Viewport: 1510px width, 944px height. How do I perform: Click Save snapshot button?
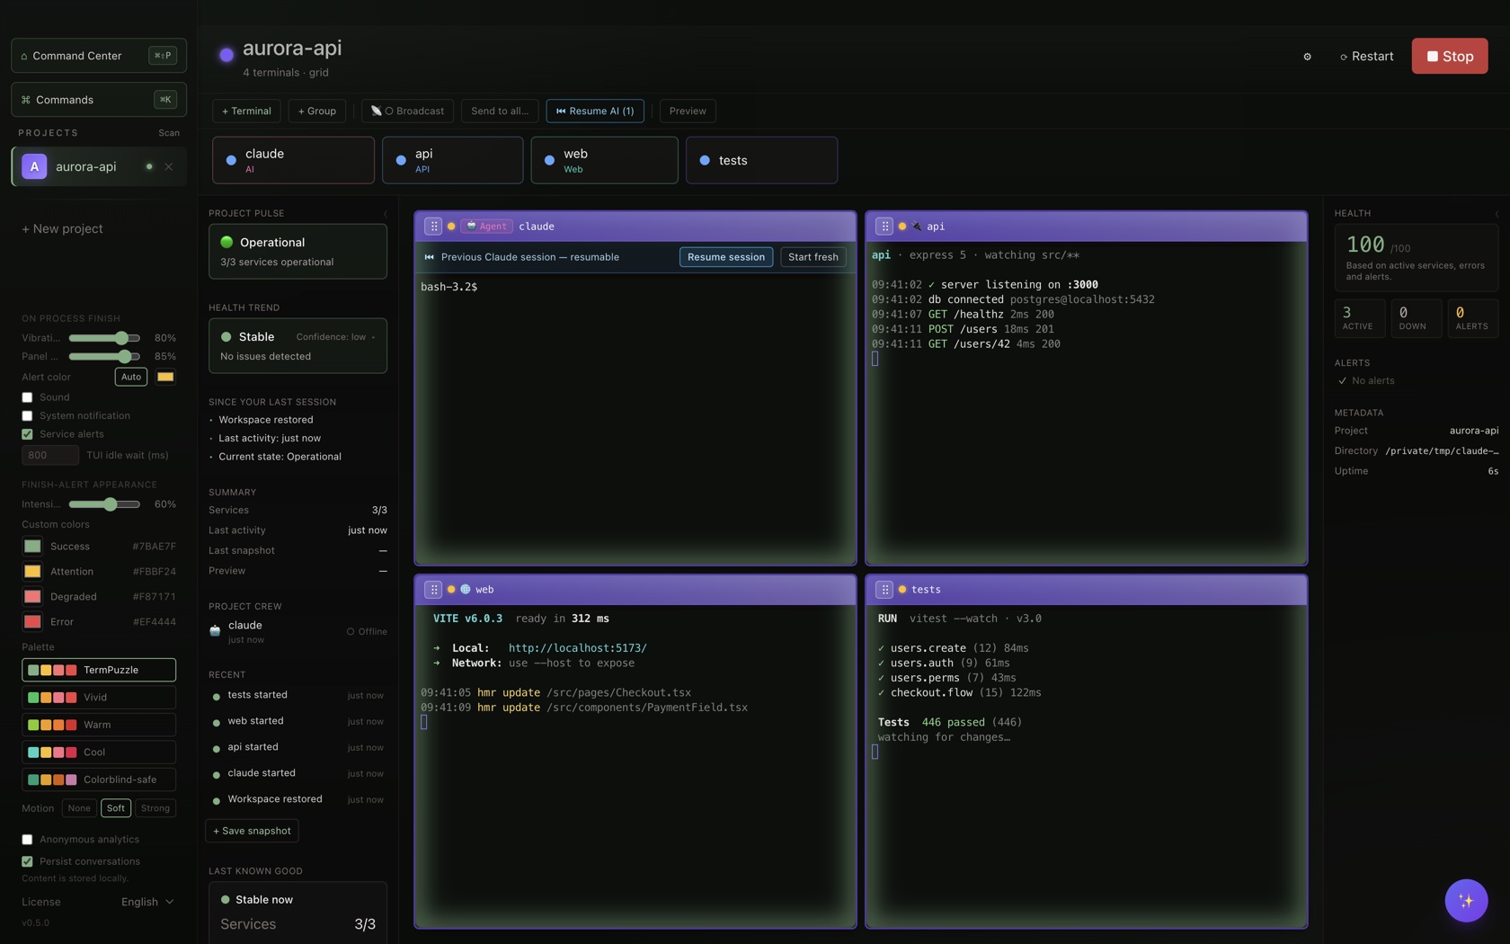(x=252, y=831)
